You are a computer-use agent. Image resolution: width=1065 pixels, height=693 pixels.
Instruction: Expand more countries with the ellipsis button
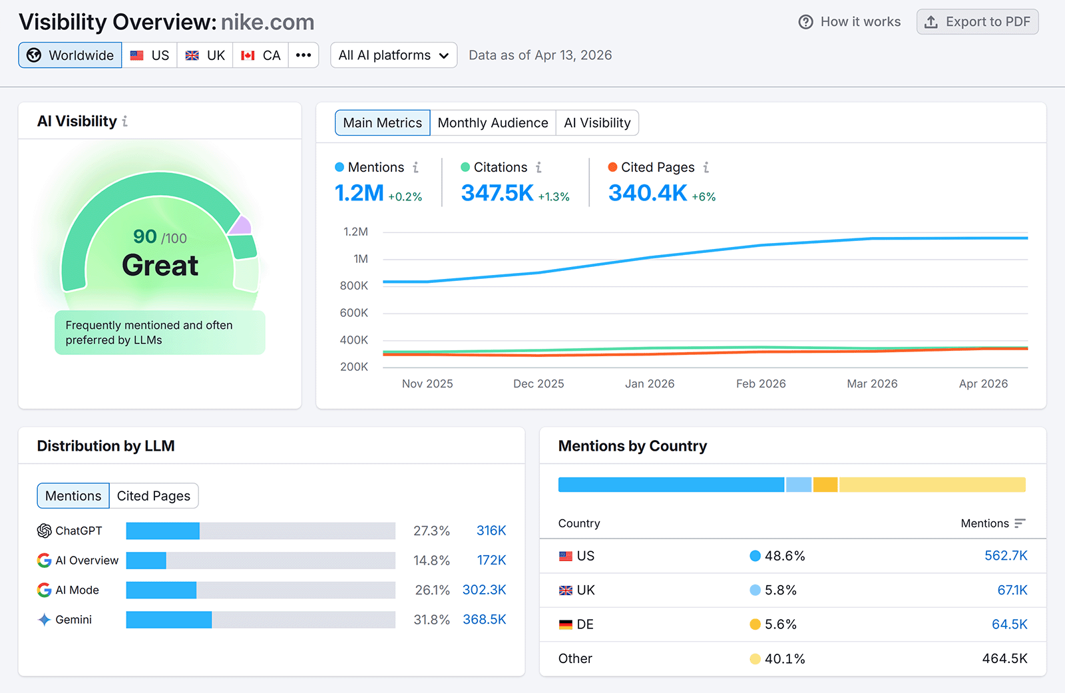click(304, 55)
